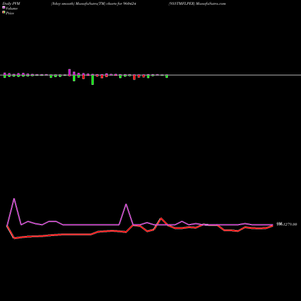Click the 'Price' legend label
This screenshot has height=301, width=301.
click(10, 13)
